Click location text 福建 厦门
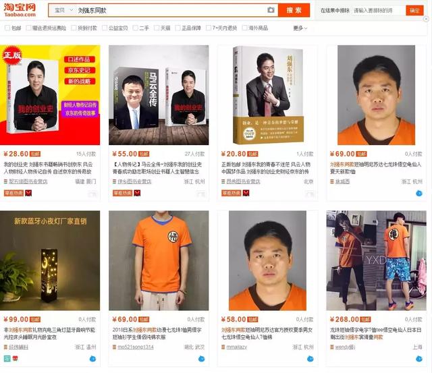 pyautogui.click(x=86, y=181)
